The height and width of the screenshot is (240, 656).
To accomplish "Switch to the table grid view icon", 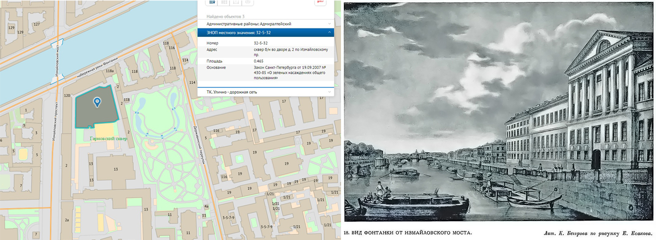I will [224, 2].
